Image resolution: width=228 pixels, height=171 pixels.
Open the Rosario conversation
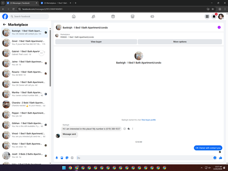[x=25, y=73]
